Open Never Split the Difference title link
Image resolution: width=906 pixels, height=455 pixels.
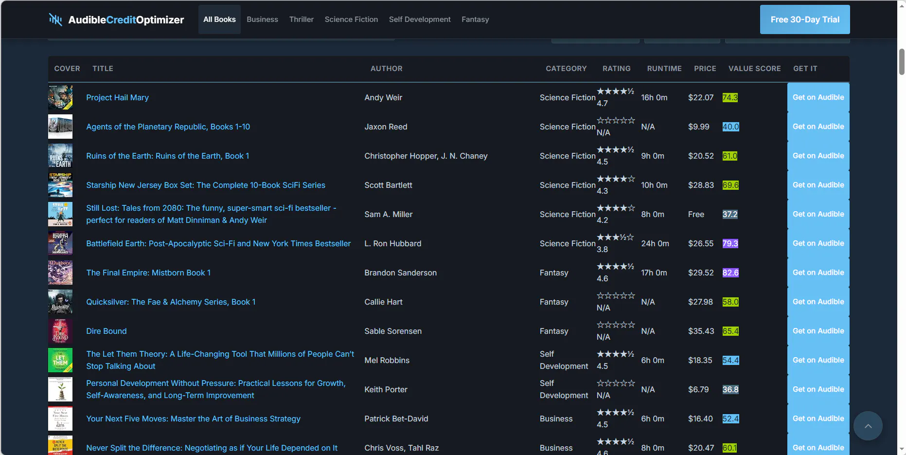(x=212, y=448)
